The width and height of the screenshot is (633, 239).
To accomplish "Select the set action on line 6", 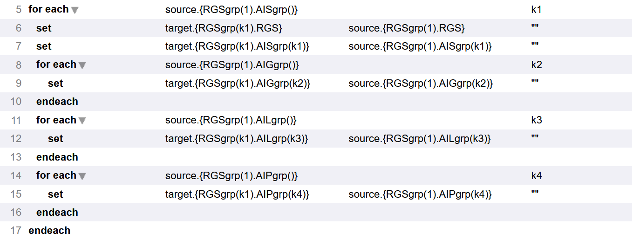I will click(x=44, y=28).
